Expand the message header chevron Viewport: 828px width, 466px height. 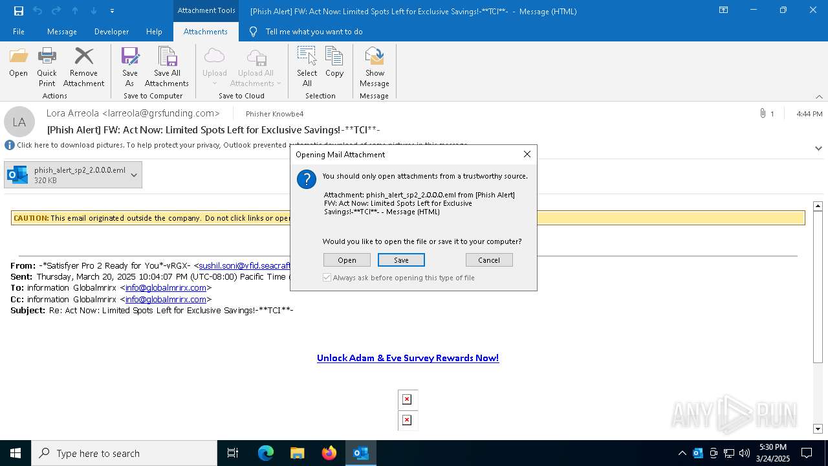818,148
